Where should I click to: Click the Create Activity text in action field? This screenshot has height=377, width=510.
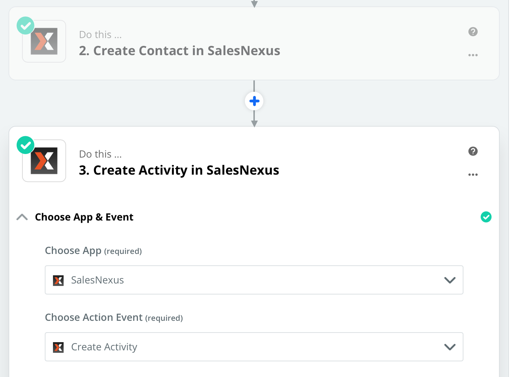(104, 347)
